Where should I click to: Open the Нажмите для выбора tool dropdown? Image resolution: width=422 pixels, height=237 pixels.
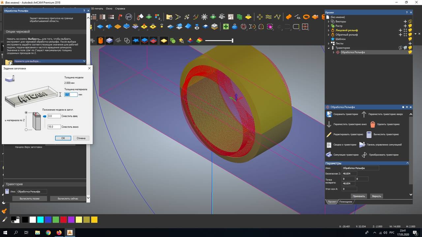coord(49,61)
